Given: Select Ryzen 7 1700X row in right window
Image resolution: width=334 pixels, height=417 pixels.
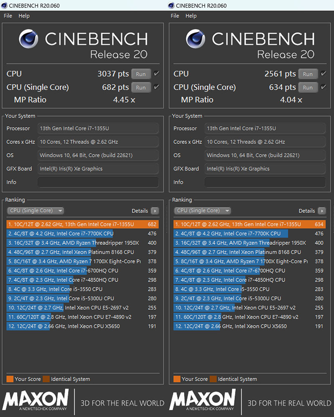Looking at the screenshot, I should [x=250, y=261].
